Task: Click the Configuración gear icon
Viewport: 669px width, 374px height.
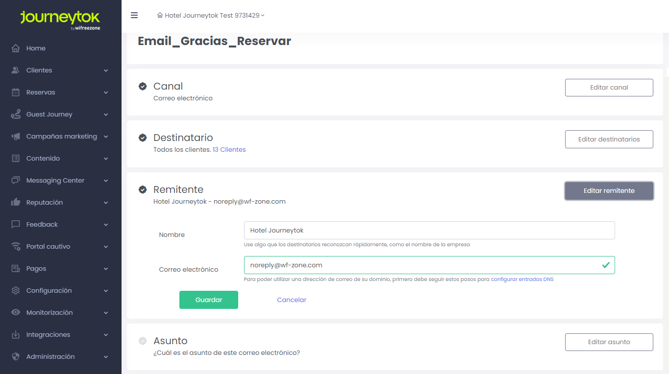Action: point(16,290)
